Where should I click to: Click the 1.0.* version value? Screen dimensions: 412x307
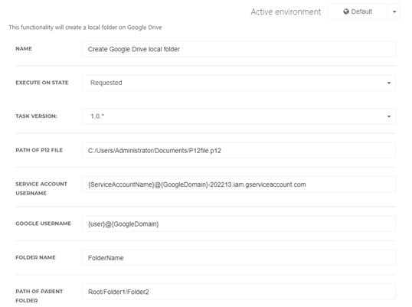pyautogui.click(x=97, y=116)
